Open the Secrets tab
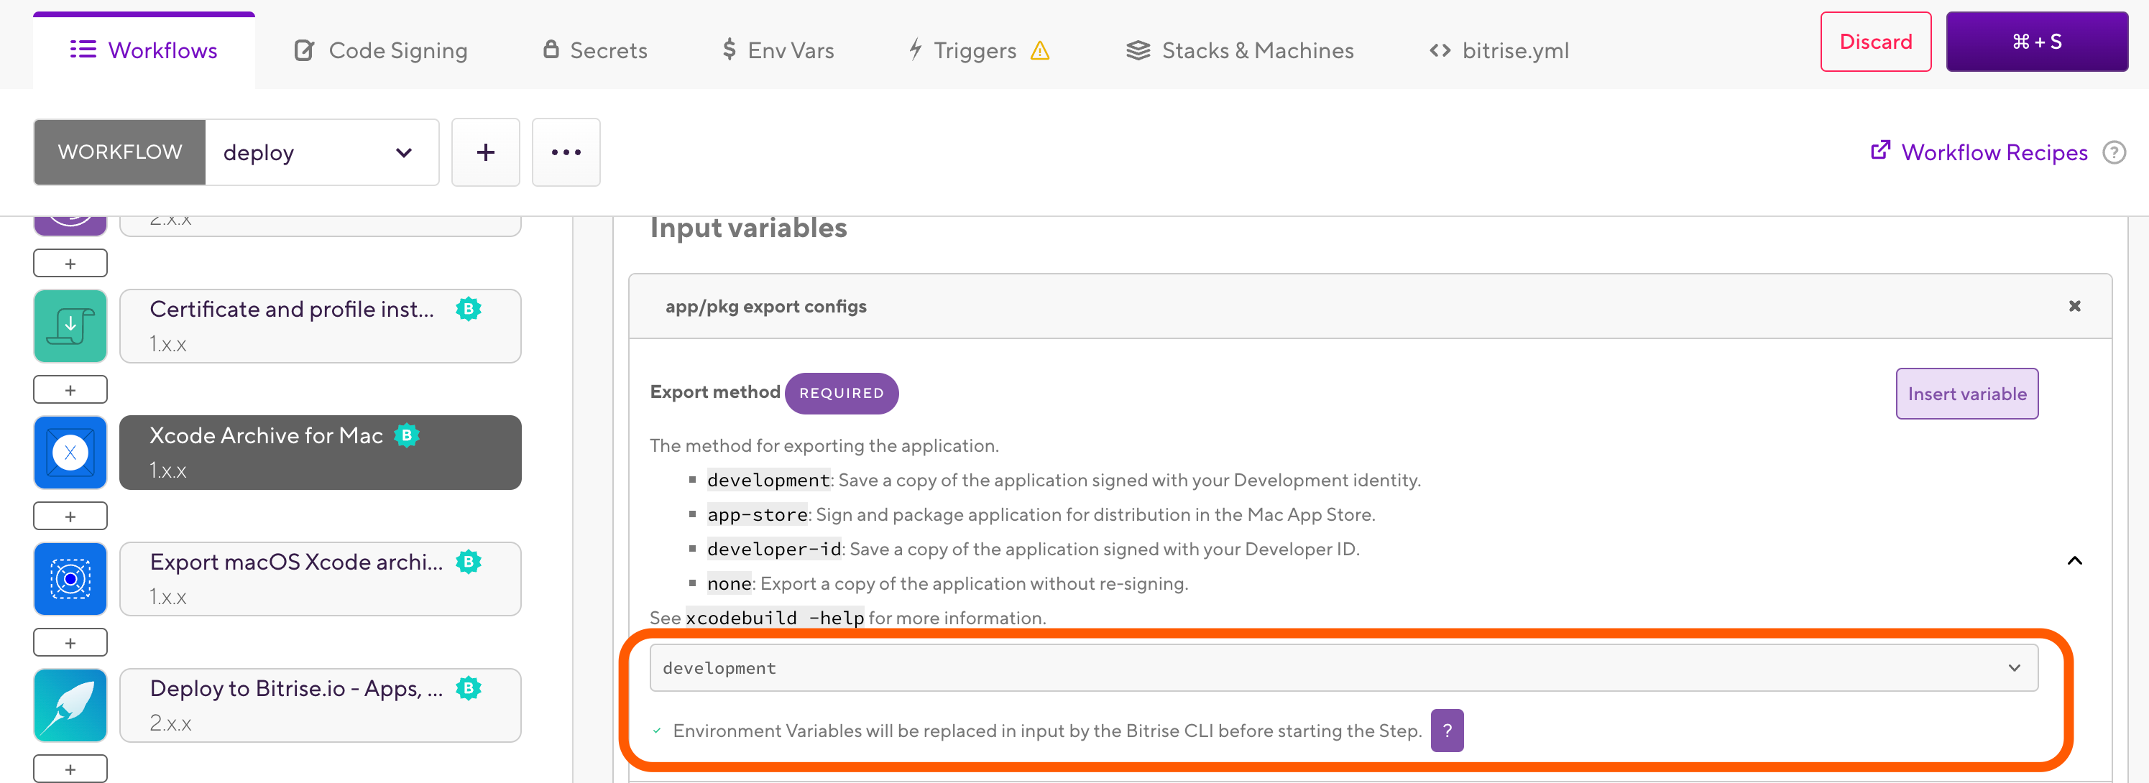The height and width of the screenshot is (783, 2149). click(x=595, y=51)
